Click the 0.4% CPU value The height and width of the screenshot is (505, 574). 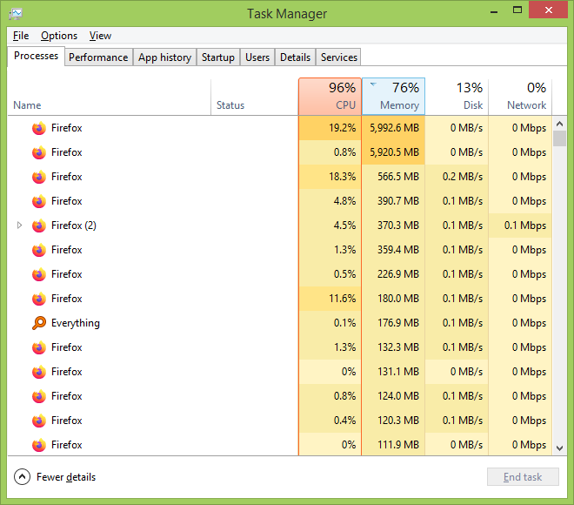pos(344,421)
